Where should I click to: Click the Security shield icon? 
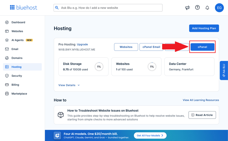7,76
